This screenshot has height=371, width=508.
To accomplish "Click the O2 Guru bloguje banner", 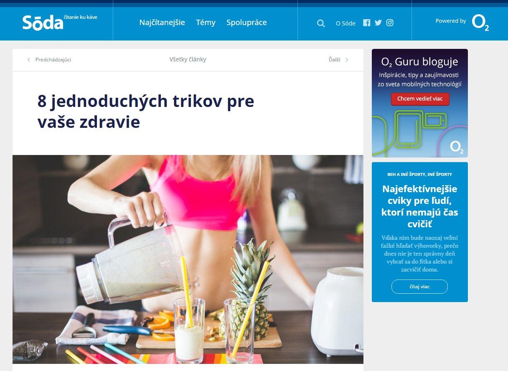I will point(419,103).
